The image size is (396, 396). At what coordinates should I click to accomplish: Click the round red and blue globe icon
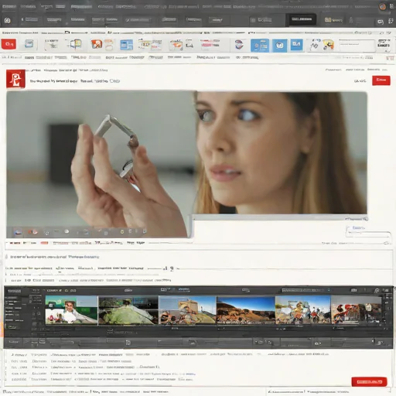(x=239, y=45)
